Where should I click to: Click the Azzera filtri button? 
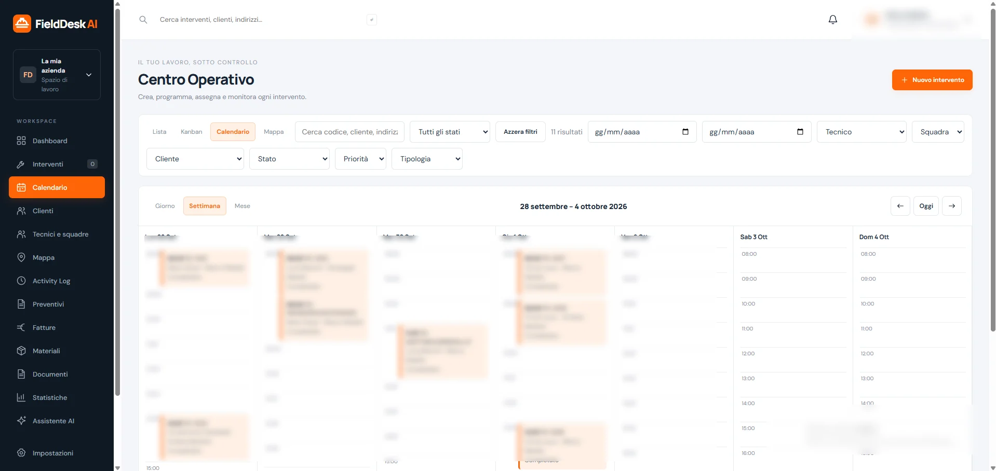coord(520,132)
